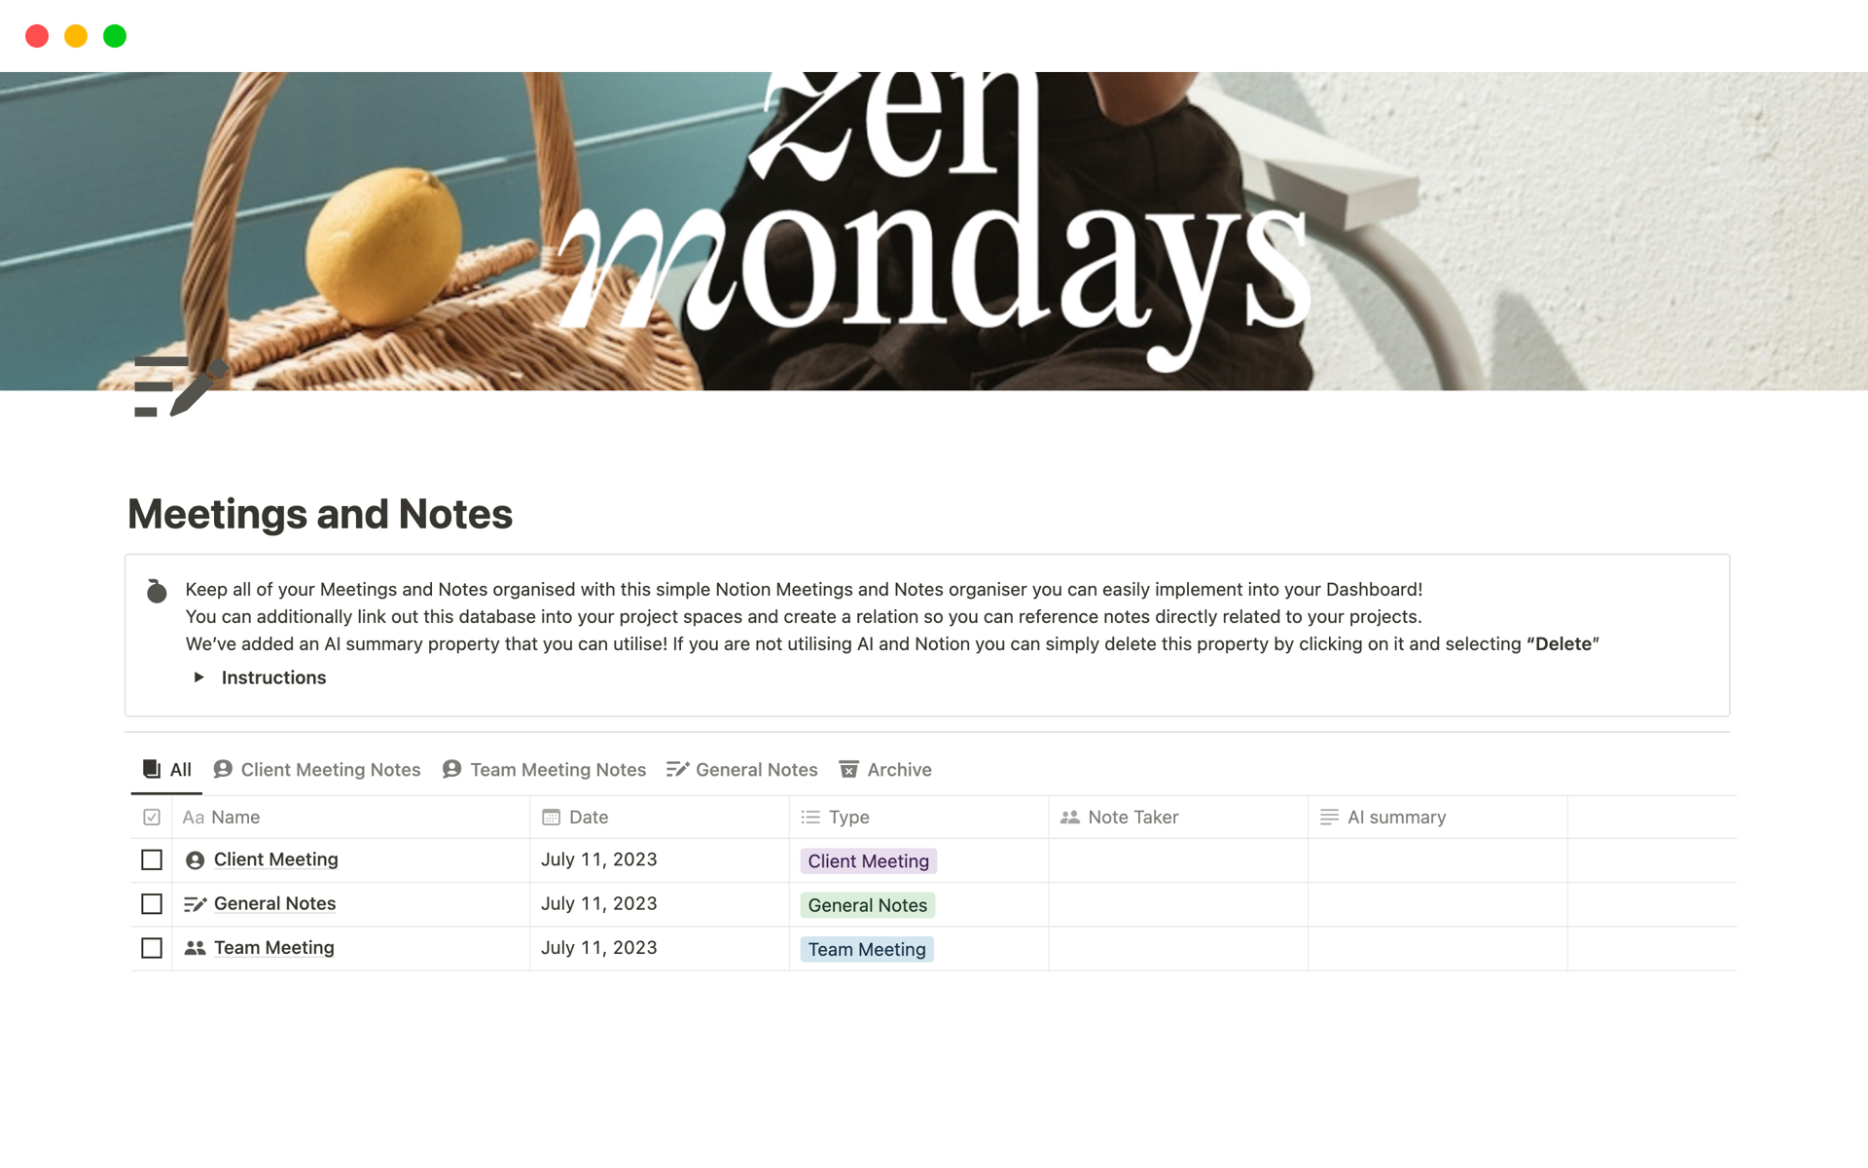
Task: Open the All views dropdown
Action: (166, 768)
